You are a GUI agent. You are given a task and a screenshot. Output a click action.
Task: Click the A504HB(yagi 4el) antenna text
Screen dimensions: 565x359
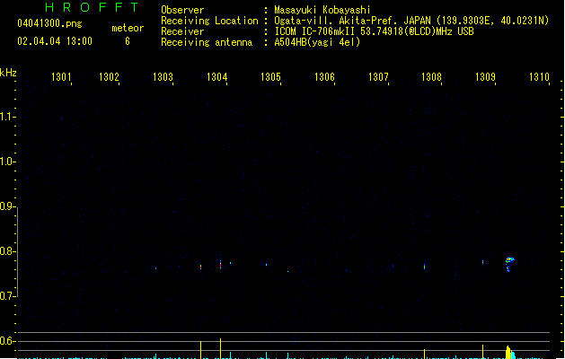(317, 42)
